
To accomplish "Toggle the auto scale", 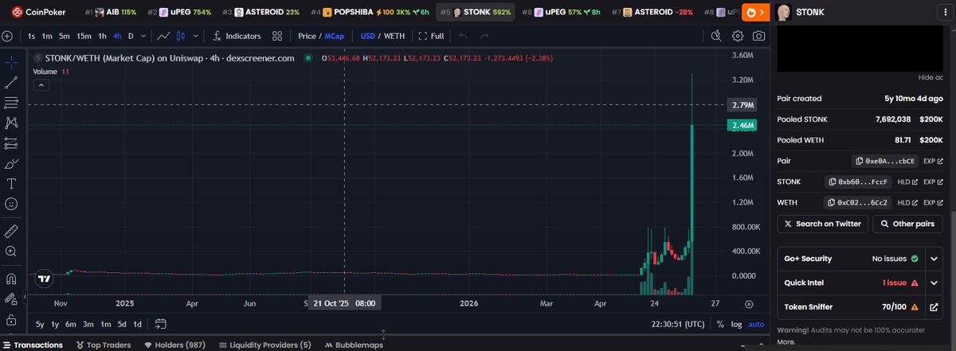I will coord(756,324).
